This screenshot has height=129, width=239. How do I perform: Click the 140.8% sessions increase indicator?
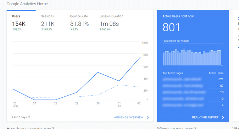[x=47, y=30]
